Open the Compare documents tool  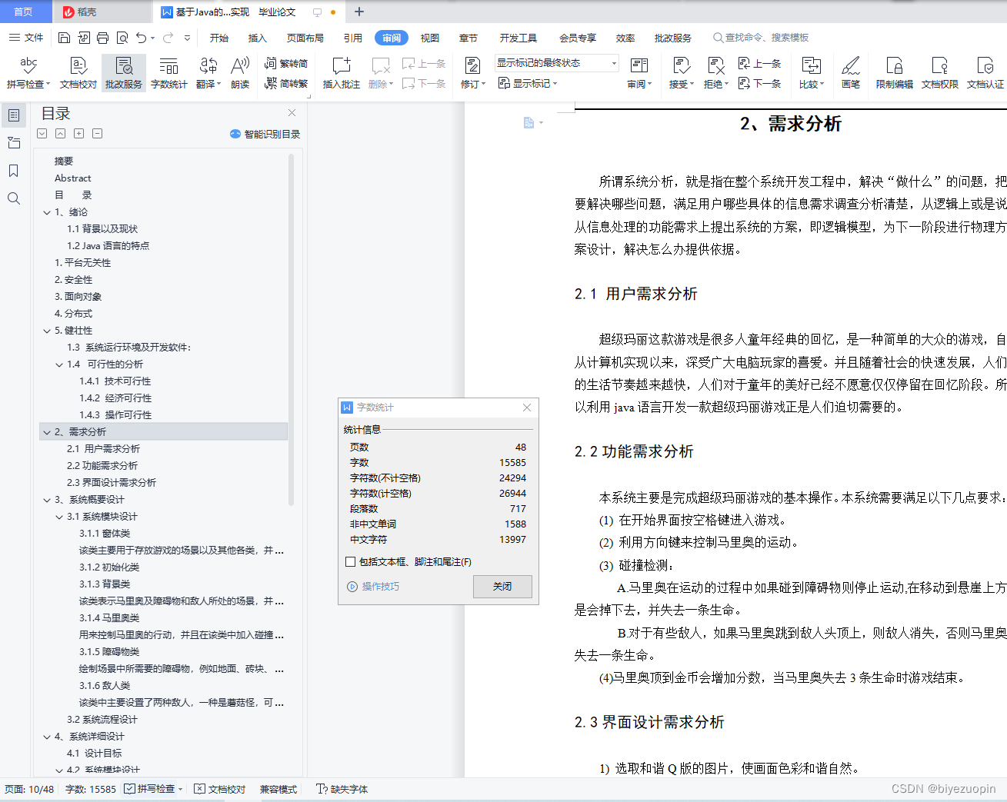click(811, 73)
